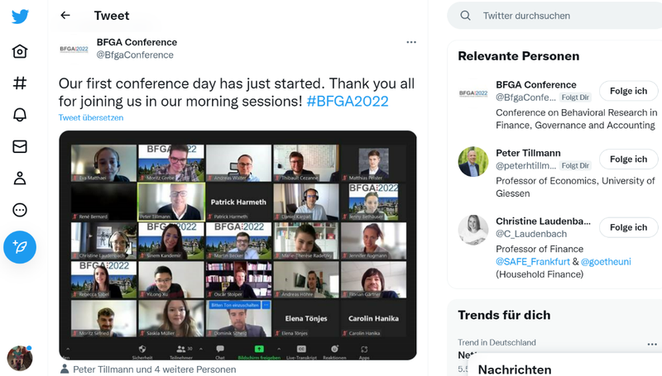Click the Sicherheit shield icon in image
Viewport: 662px width, 376px height.
[142, 349]
